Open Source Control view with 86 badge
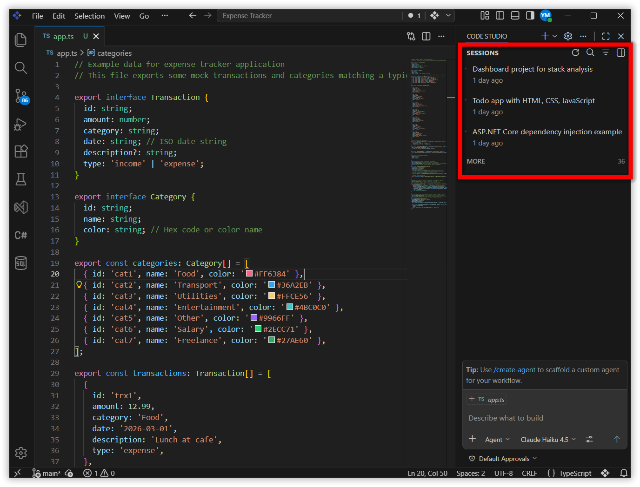 [x=21, y=96]
